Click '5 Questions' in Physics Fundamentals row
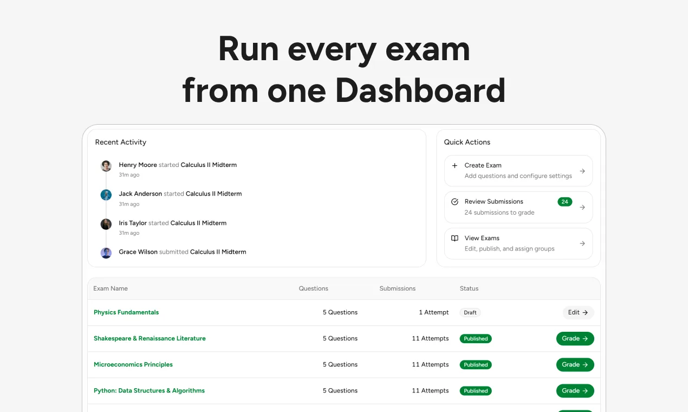The height and width of the screenshot is (412, 688). click(x=340, y=312)
